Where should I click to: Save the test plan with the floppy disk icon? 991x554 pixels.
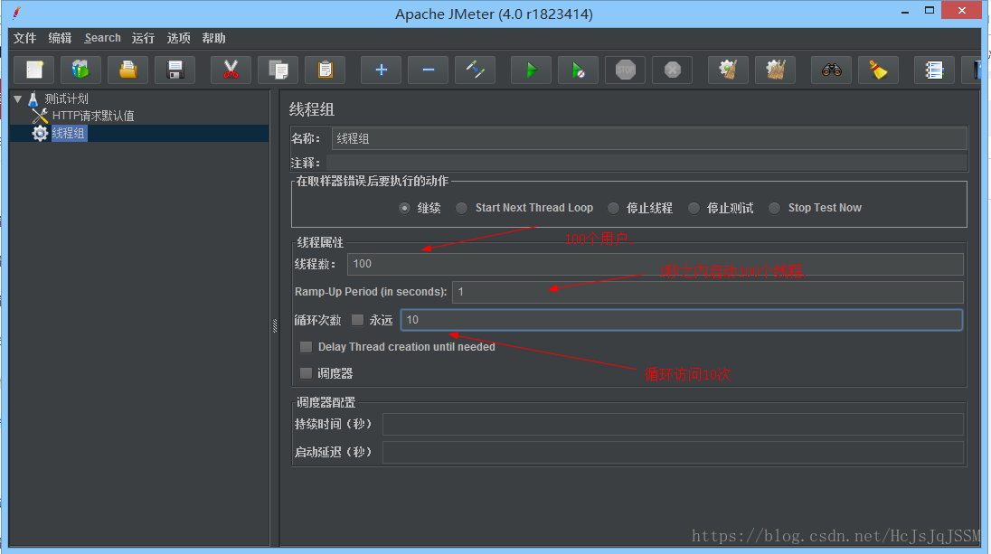coord(175,70)
